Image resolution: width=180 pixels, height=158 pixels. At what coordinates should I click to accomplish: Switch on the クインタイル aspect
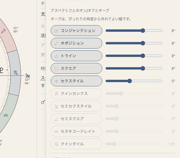[76, 144]
